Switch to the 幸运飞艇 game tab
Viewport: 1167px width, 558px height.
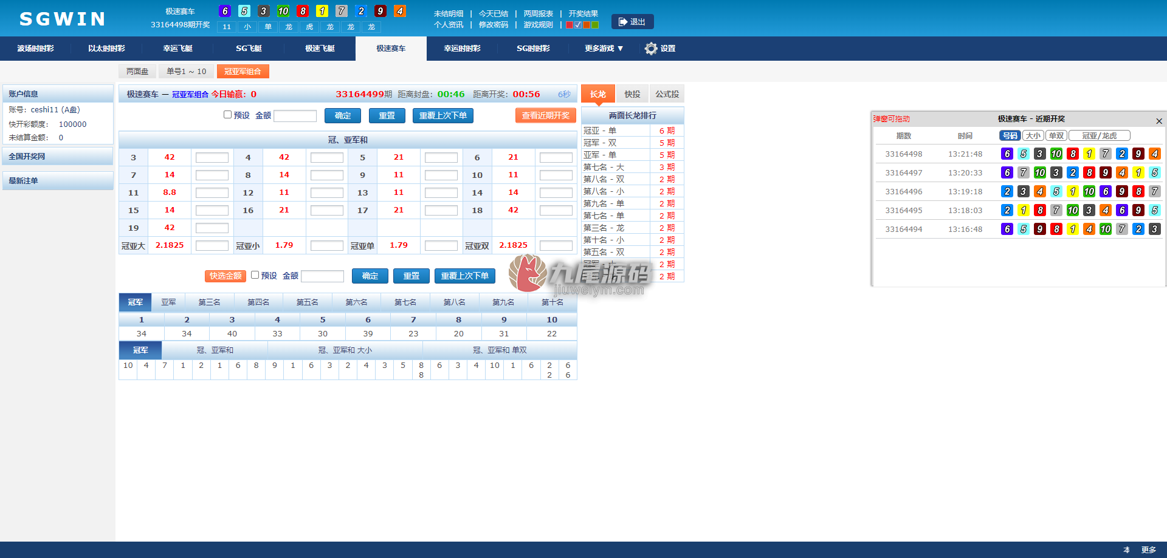point(177,49)
